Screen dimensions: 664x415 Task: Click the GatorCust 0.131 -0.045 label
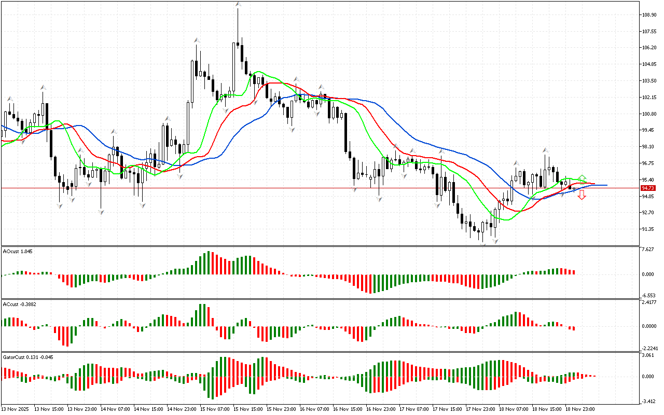click(x=27, y=357)
